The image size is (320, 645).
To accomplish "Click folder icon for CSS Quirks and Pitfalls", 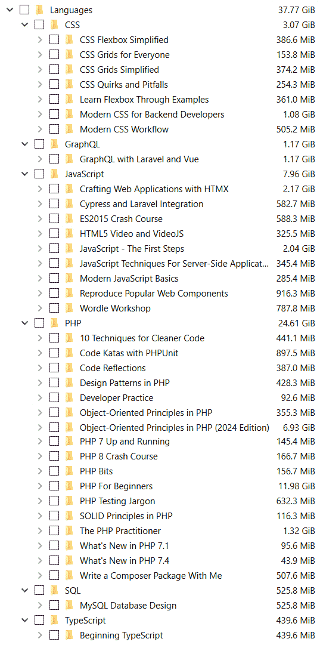I will [69, 85].
